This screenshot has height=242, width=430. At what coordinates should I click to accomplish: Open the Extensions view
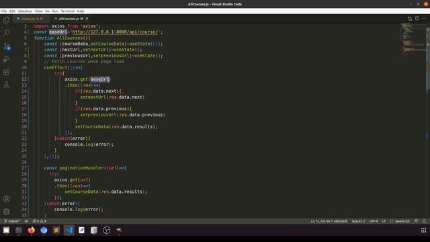7,72
